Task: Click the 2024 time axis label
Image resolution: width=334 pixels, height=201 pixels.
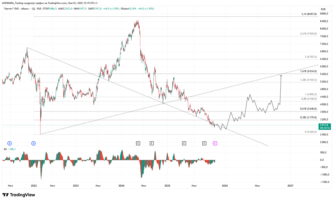Action: point(122,186)
